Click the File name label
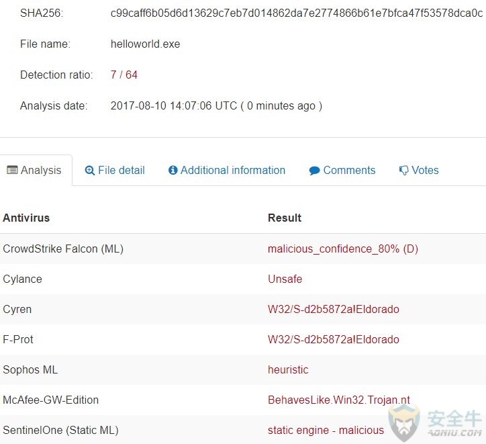 (x=45, y=44)
